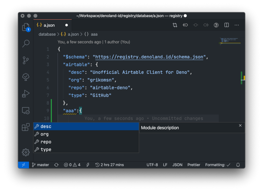The image size is (263, 192).
Task: Click the "aaa" key with warning underline
Action: (70, 111)
